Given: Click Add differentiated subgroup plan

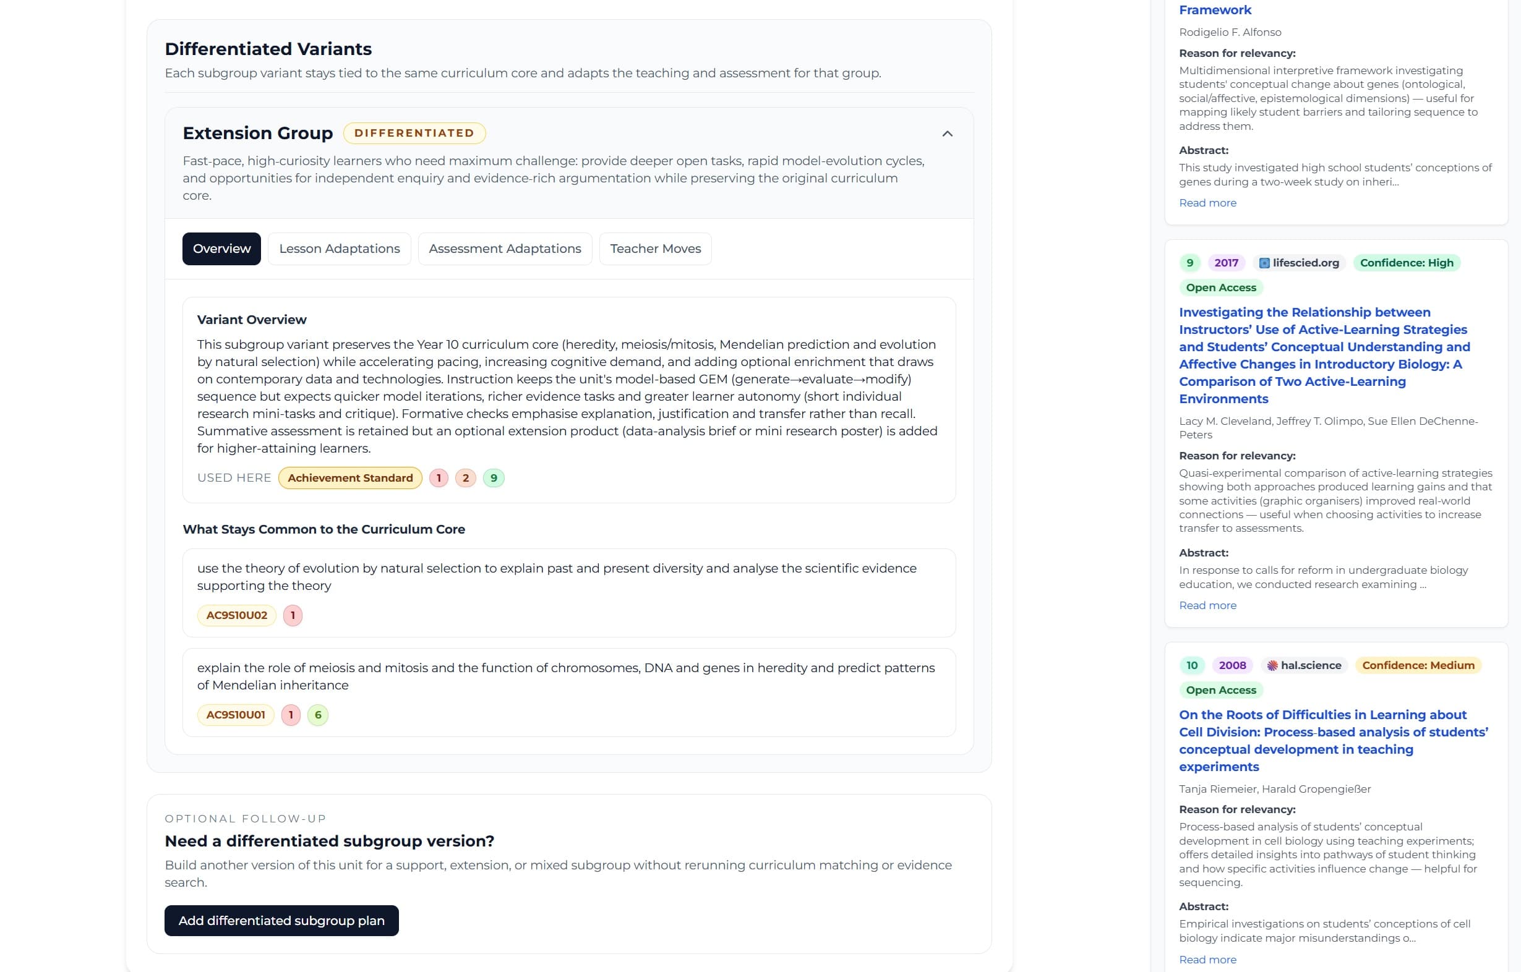Looking at the screenshot, I should 281,920.
